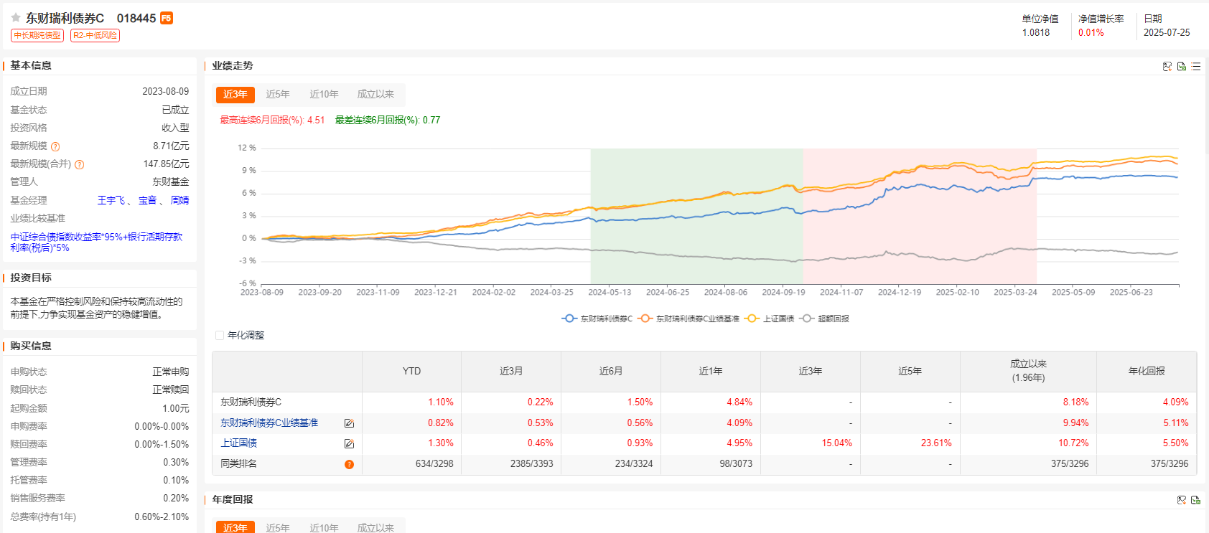The width and height of the screenshot is (1209, 533).
Task: Select 近3年 tab in 年度回报
Action: point(235,527)
